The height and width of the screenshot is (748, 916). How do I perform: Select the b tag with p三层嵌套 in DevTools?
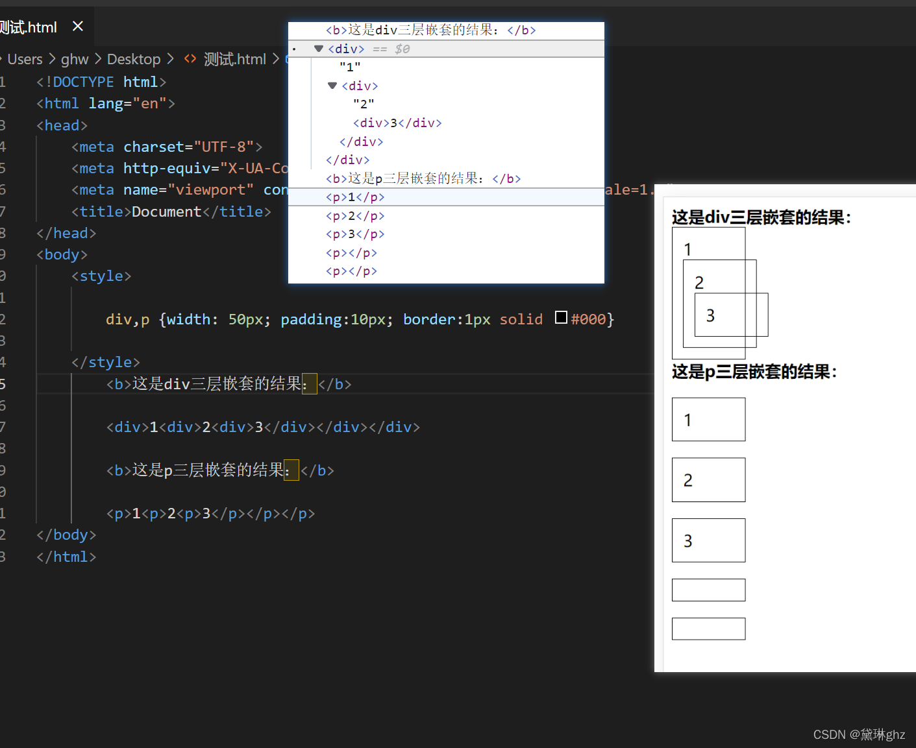tap(423, 178)
